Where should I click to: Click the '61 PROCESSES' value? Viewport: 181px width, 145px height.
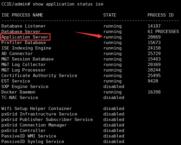pyautogui.click(x=163, y=32)
